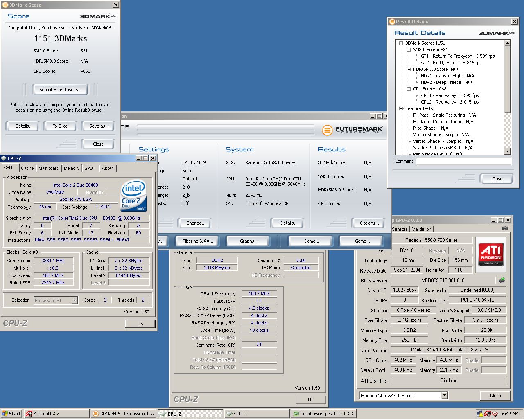Select GT2 - Firefly Forest row

tap(451, 63)
